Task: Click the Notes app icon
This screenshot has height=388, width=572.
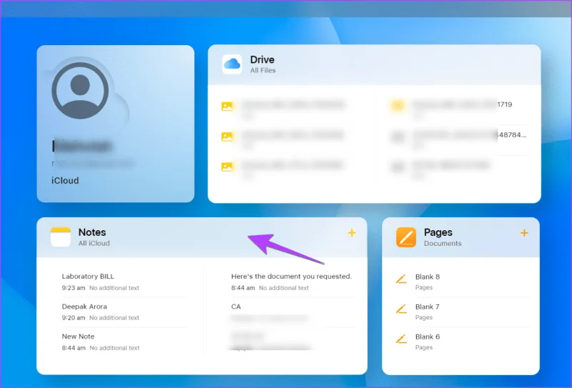Action: coord(61,237)
